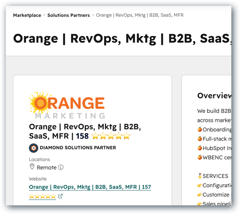The width and height of the screenshot is (240, 214).
Task: Click the WBENC bullet line
Action: click(x=215, y=157)
